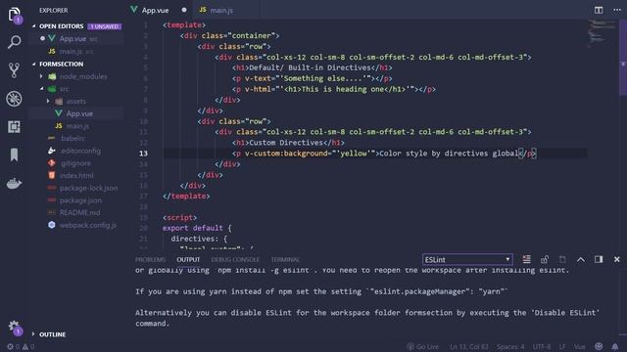Screen dimensions: 627x352
Task: Click line number 13 in the gutter
Action: coord(143,154)
